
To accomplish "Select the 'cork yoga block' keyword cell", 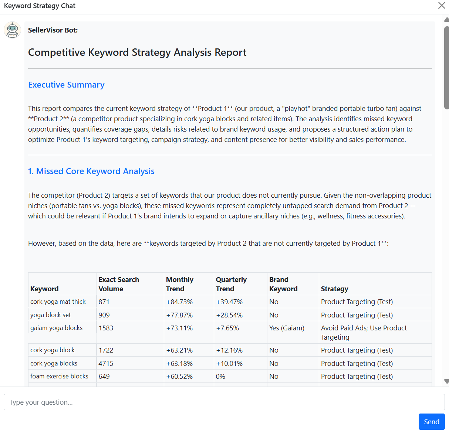I will point(62,350).
